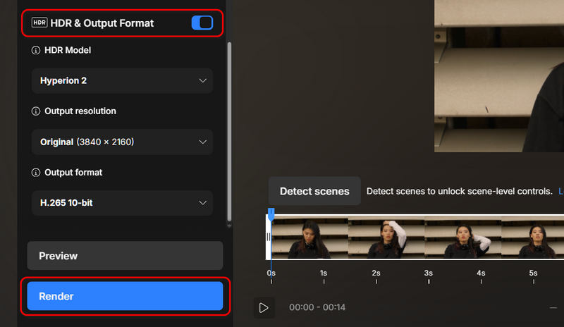Click the HDR badge icon
564x327 pixels.
[x=39, y=23]
